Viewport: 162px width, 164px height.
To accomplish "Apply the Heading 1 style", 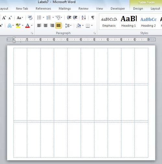I will click(x=129, y=21).
